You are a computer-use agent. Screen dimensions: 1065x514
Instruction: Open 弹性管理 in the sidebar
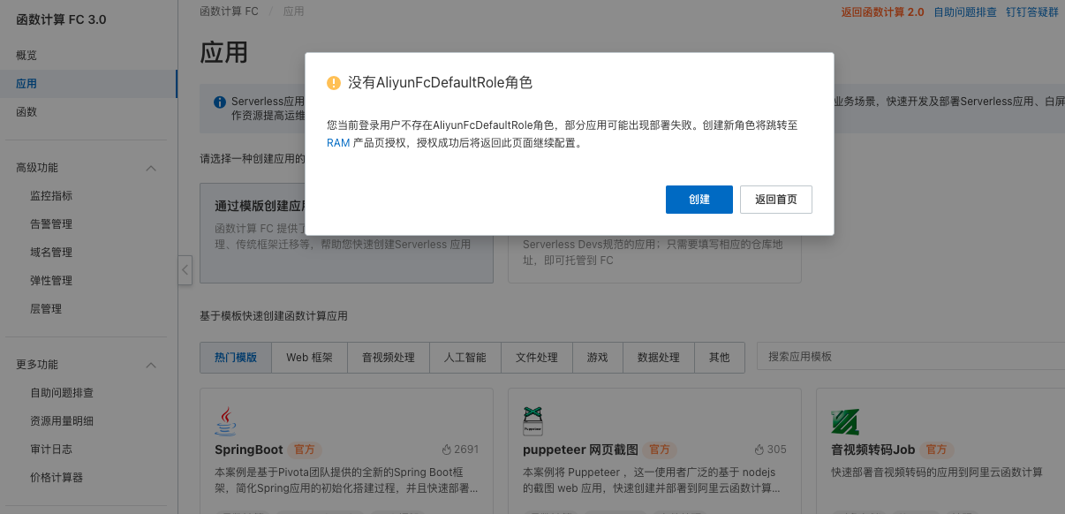(51, 281)
